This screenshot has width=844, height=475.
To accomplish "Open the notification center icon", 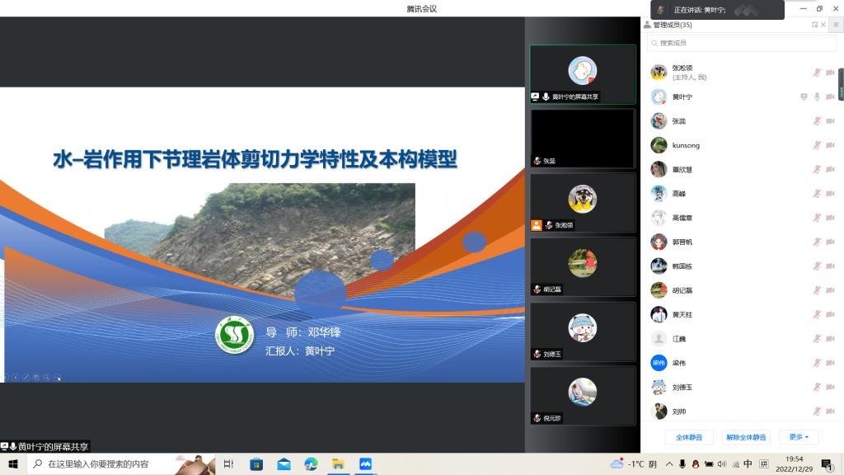I will click(x=827, y=463).
